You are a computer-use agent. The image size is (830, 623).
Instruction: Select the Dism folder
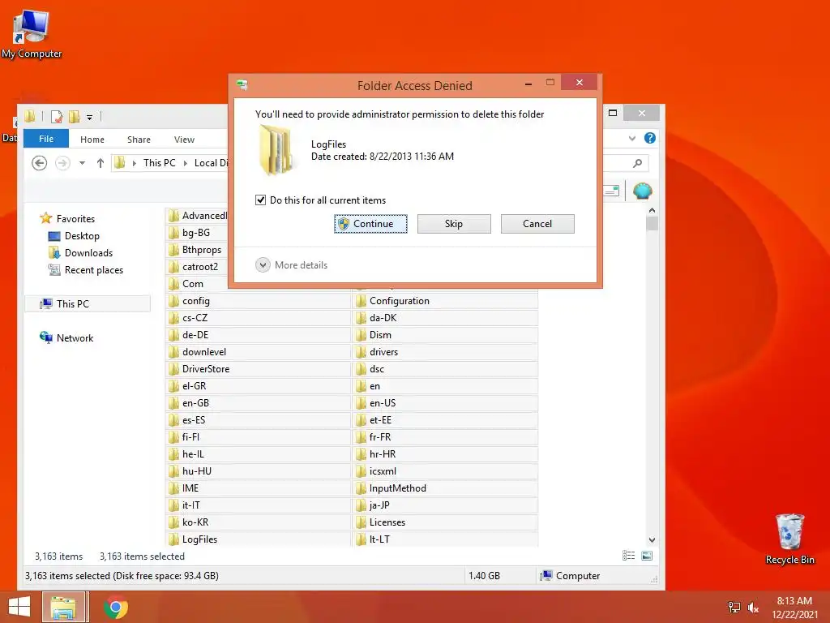445,335
